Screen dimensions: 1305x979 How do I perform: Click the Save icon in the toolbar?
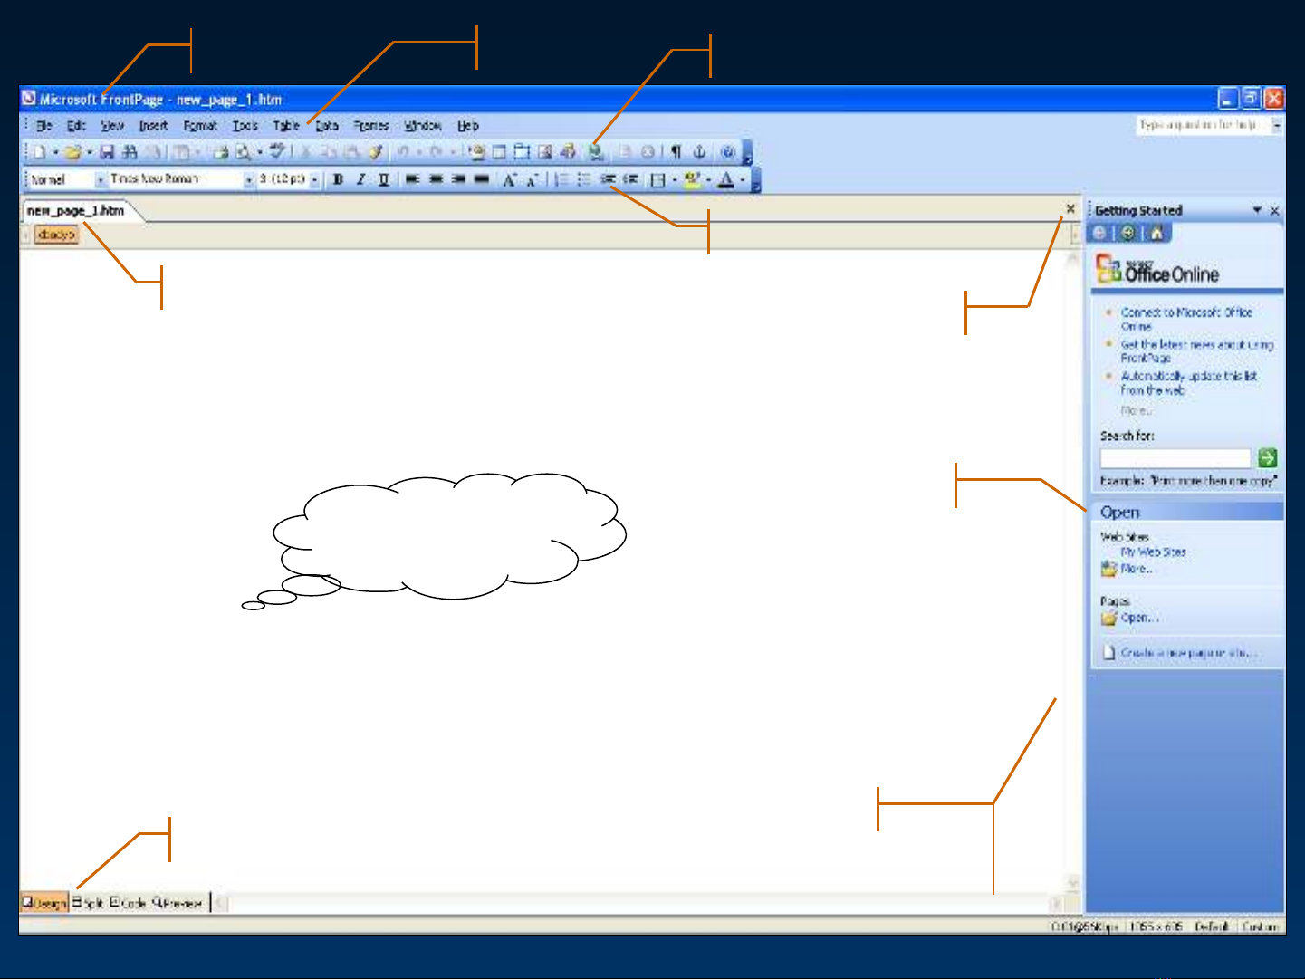point(107,152)
